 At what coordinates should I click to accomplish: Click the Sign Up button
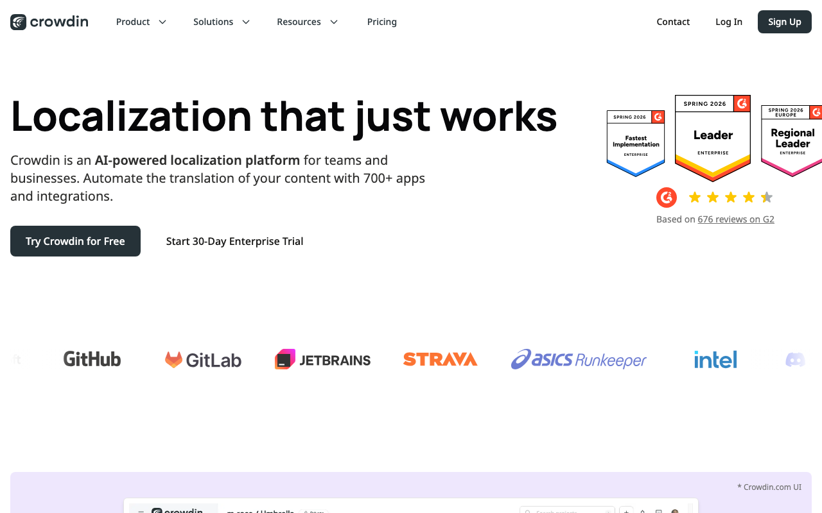[785, 22]
